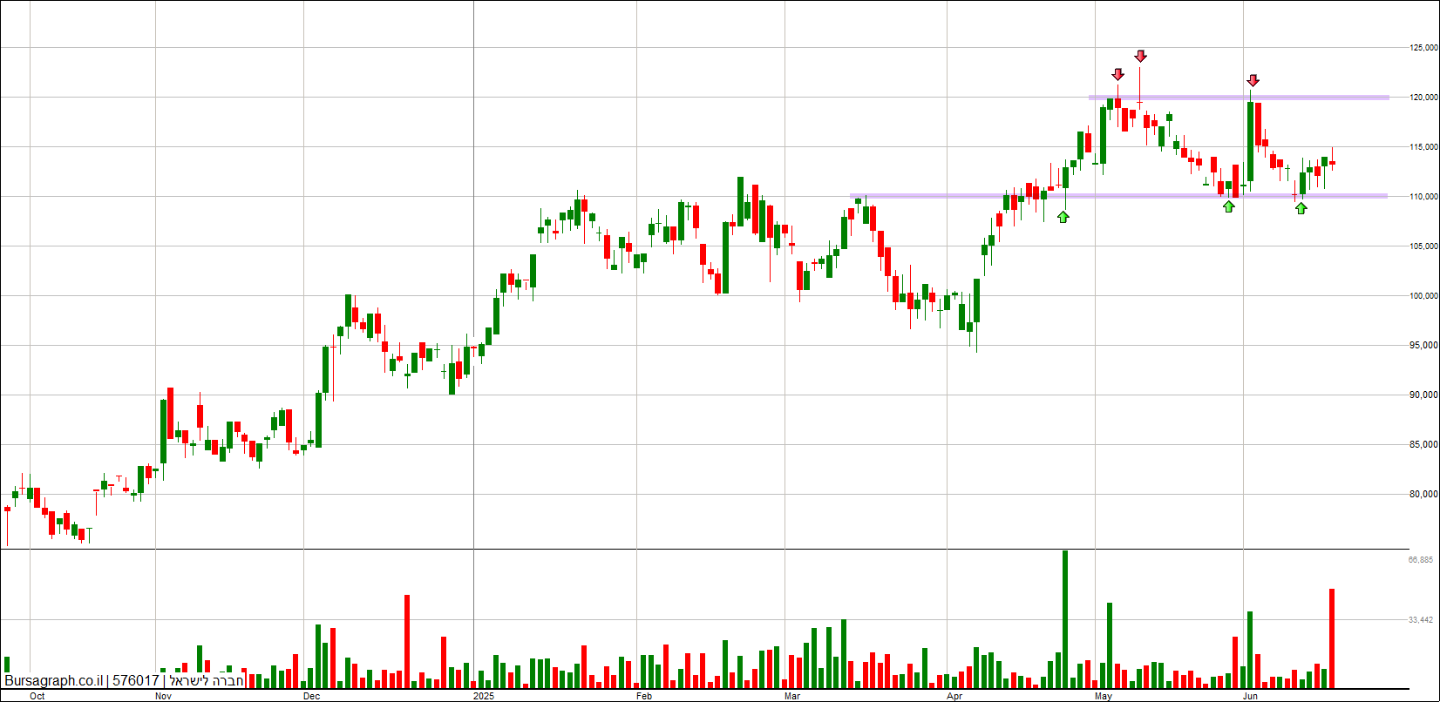This screenshot has width=1440, height=702.
Task: Click the Jun label on the time axis
Action: pyautogui.click(x=1251, y=696)
